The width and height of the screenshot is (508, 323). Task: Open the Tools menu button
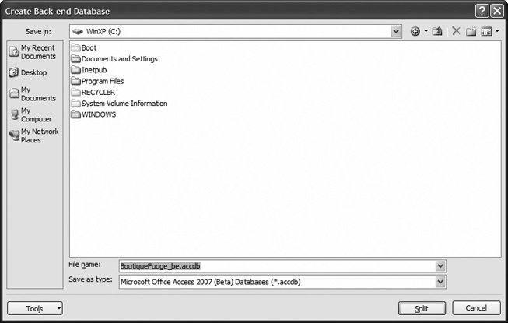click(35, 308)
